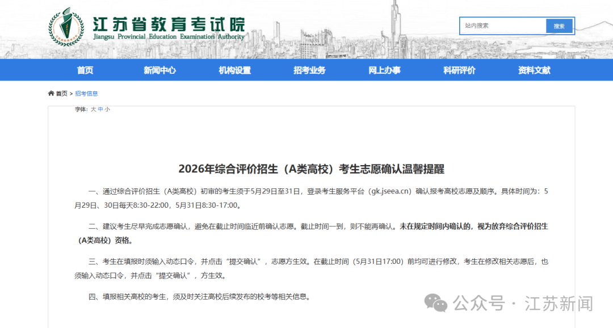
Task: Set font size to 中 (medium)
Action: click(x=100, y=110)
